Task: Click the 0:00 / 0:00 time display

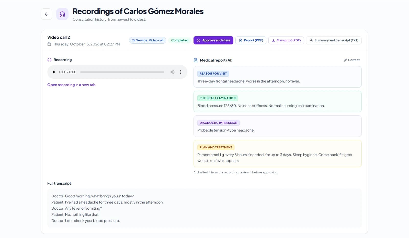Action: coord(68,72)
